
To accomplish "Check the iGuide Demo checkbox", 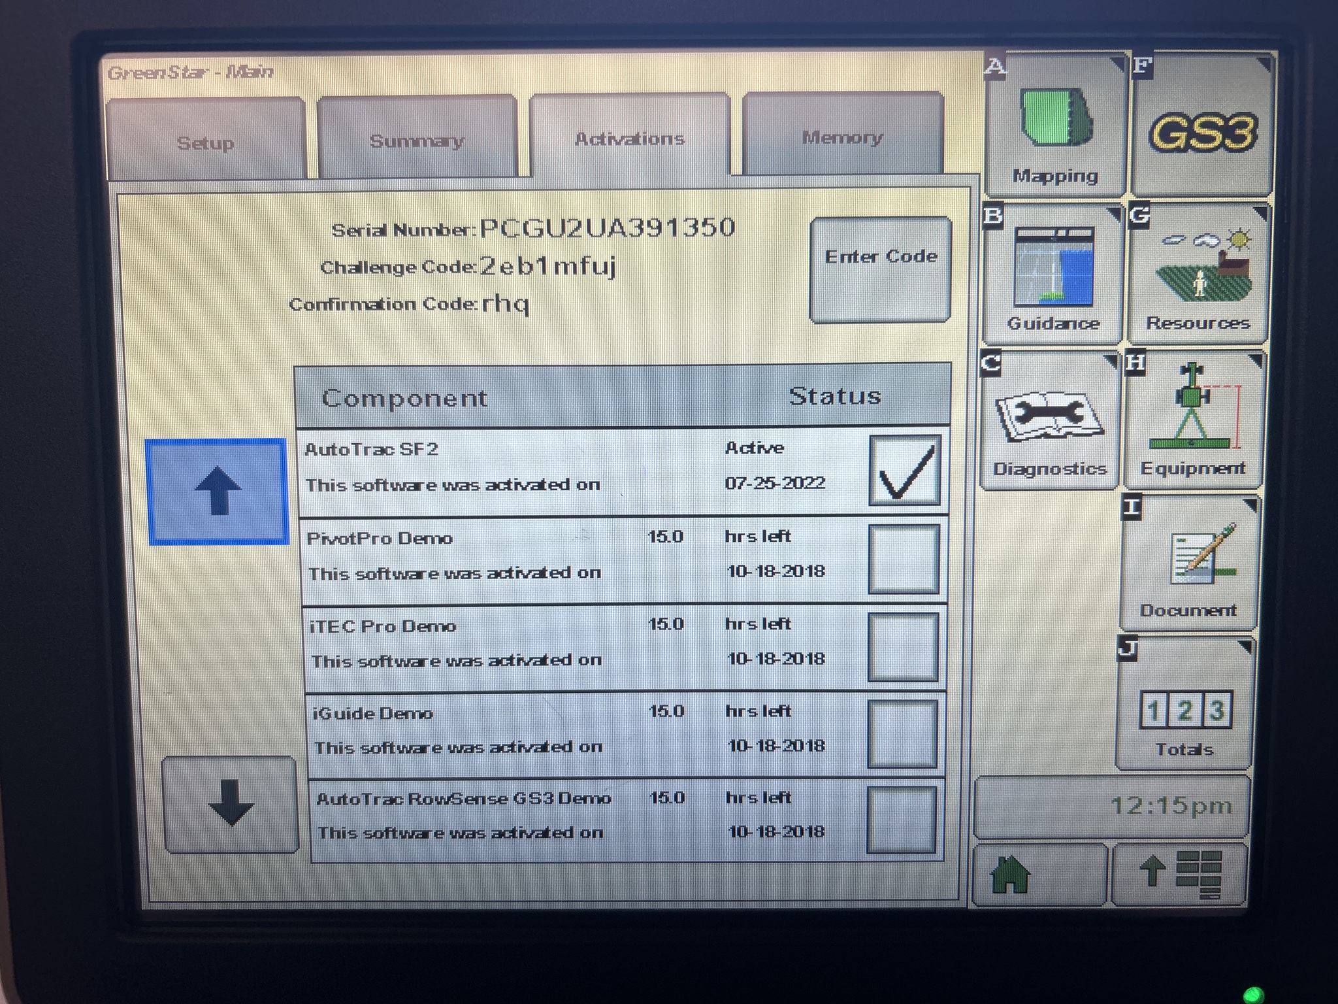I will pyautogui.click(x=902, y=733).
